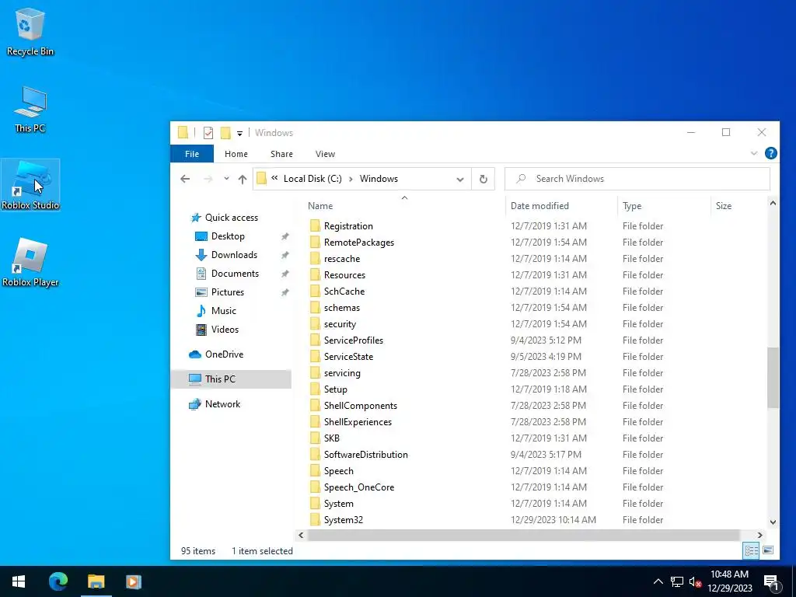Select the Speech folder icon
This screenshot has height=597, width=796.
click(x=316, y=470)
